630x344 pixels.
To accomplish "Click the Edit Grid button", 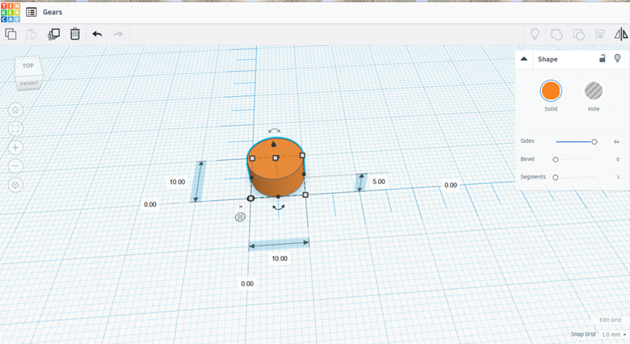I will pos(611,320).
